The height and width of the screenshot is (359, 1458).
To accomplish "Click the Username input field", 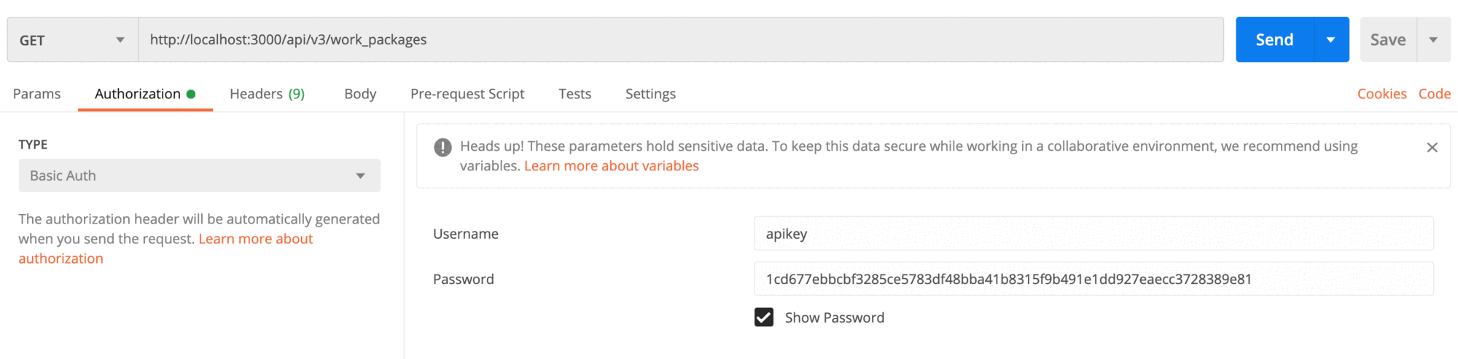I will tap(1093, 234).
